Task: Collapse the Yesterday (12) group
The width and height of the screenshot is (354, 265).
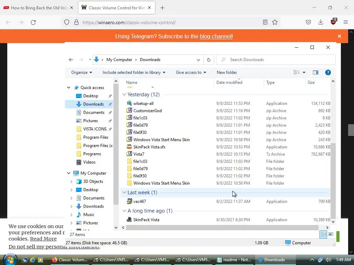Action: [124, 95]
